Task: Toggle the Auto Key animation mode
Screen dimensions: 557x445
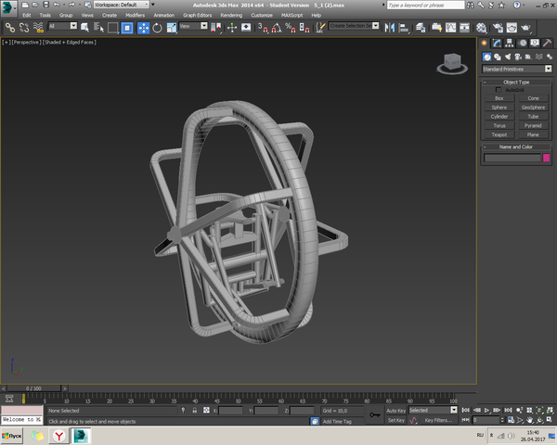Action: [x=396, y=410]
